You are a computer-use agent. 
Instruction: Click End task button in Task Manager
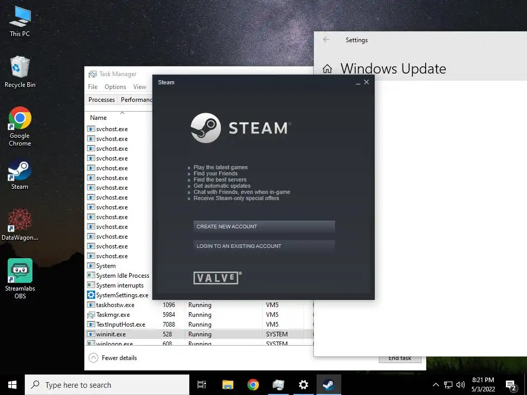(400, 358)
